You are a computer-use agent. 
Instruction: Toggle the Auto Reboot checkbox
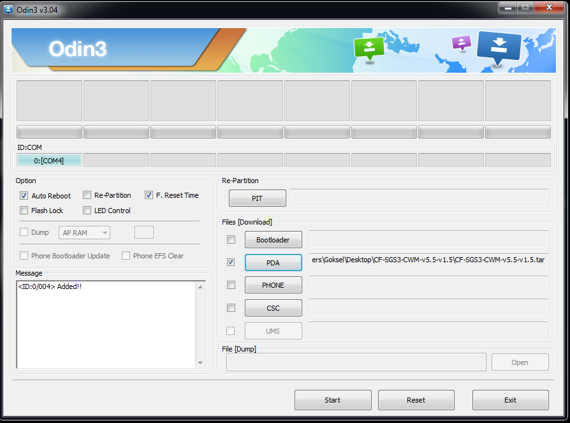coord(24,196)
